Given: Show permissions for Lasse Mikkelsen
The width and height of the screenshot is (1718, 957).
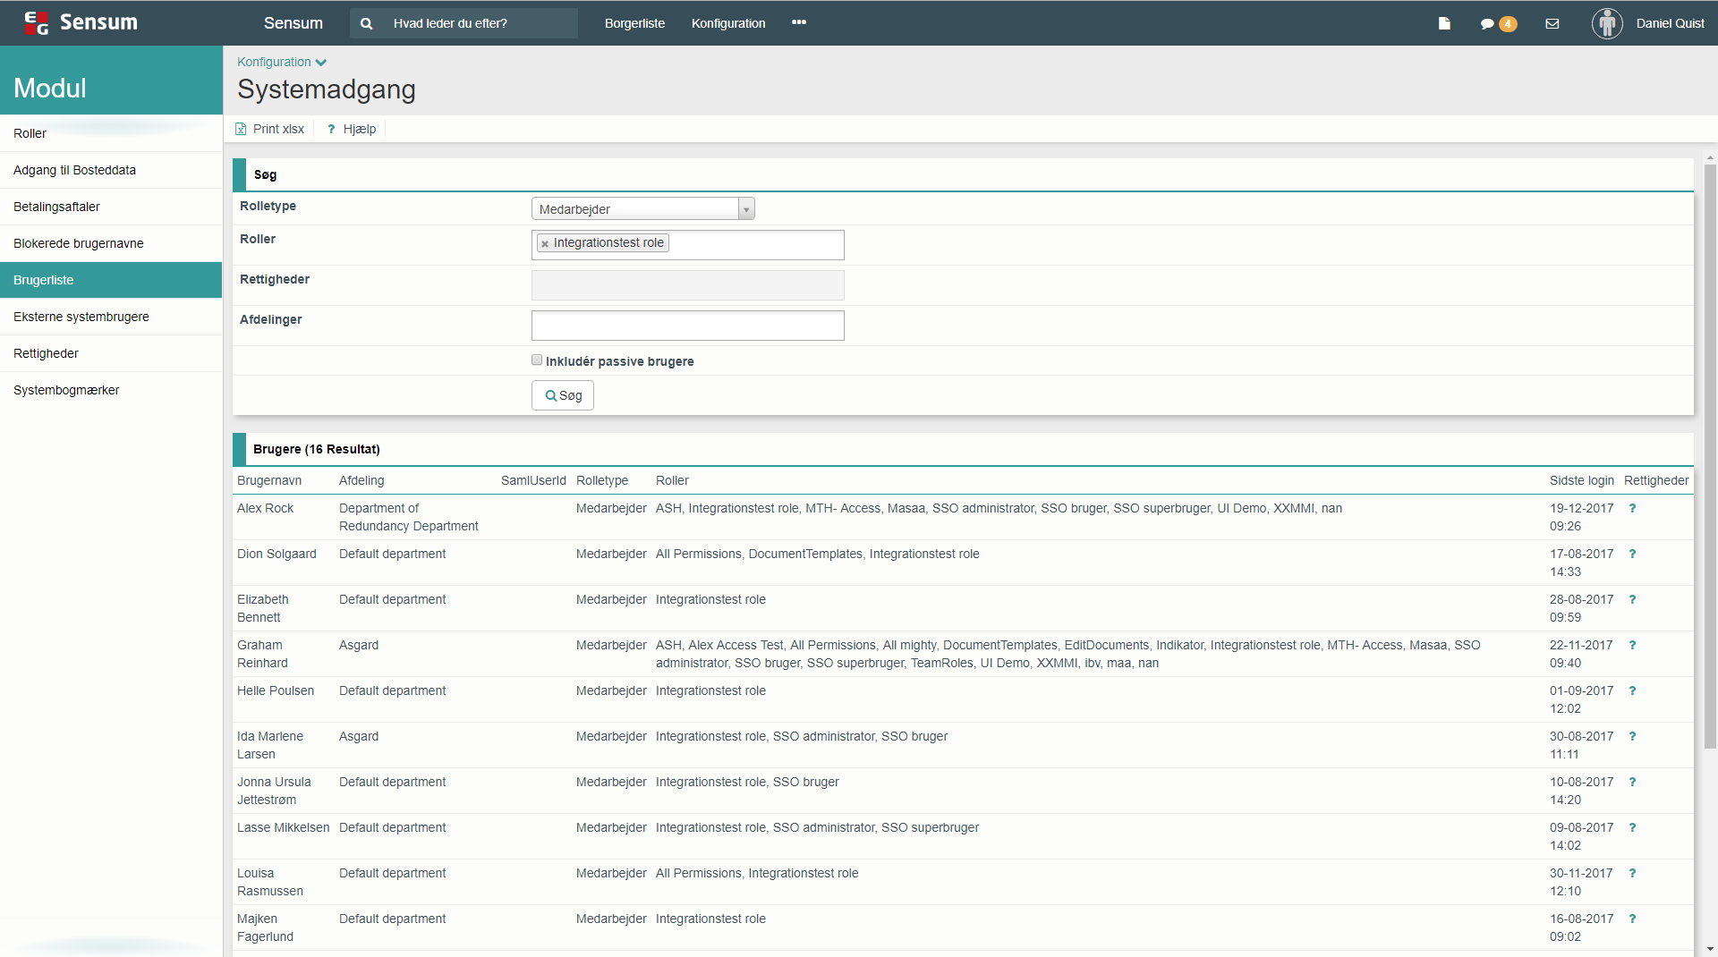Looking at the screenshot, I should click(x=1632, y=827).
